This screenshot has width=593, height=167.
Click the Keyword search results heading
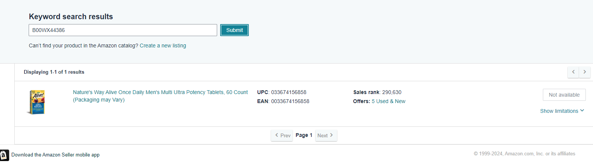[x=71, y=17]
